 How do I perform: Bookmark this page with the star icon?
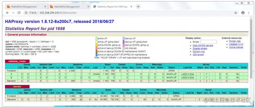tap(236, 13)
